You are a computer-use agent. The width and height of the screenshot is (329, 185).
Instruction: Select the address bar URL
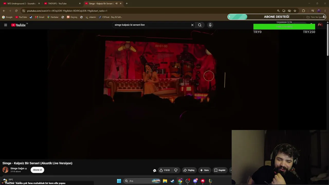point(67,11)
